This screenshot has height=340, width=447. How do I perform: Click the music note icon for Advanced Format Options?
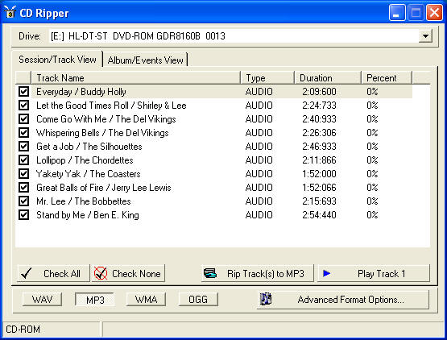coord(266,299)
